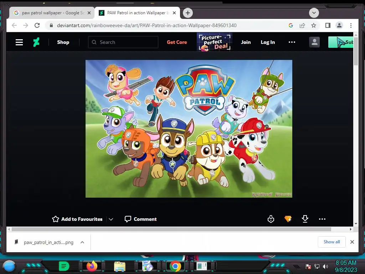Add the artwork to Favourites

[77, 219]
